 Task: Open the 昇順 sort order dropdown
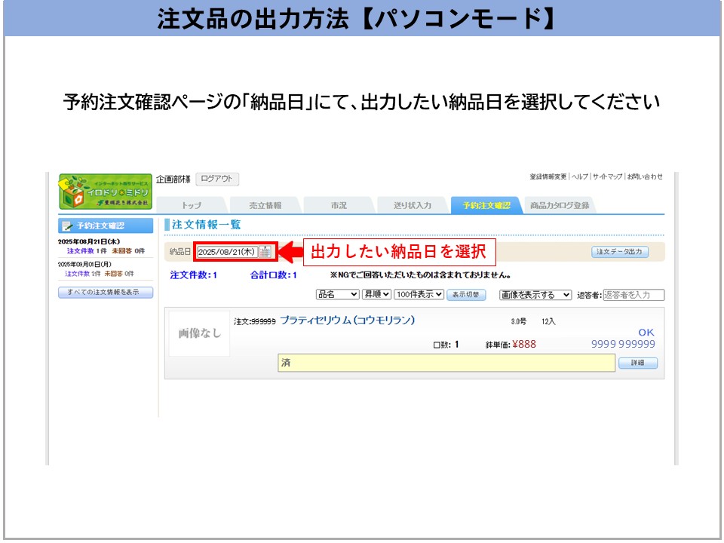[387, 295]
